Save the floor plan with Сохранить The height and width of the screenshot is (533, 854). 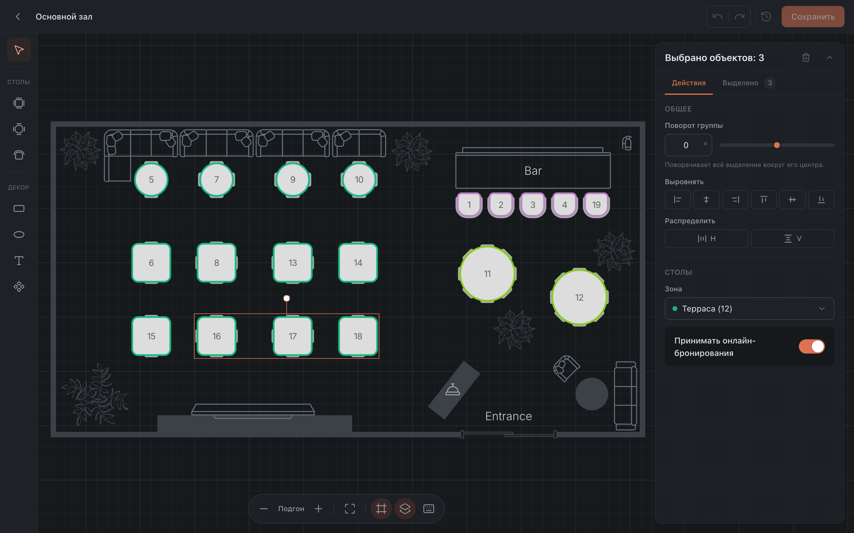[x=813, y=17]
